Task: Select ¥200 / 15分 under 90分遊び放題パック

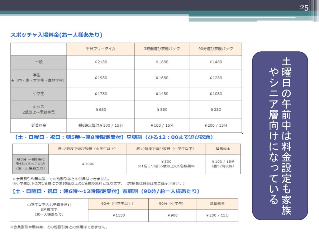Action: click(x=216, y=126)
